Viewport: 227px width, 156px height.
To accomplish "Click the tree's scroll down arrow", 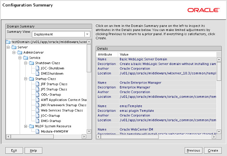I will [89, 131].
